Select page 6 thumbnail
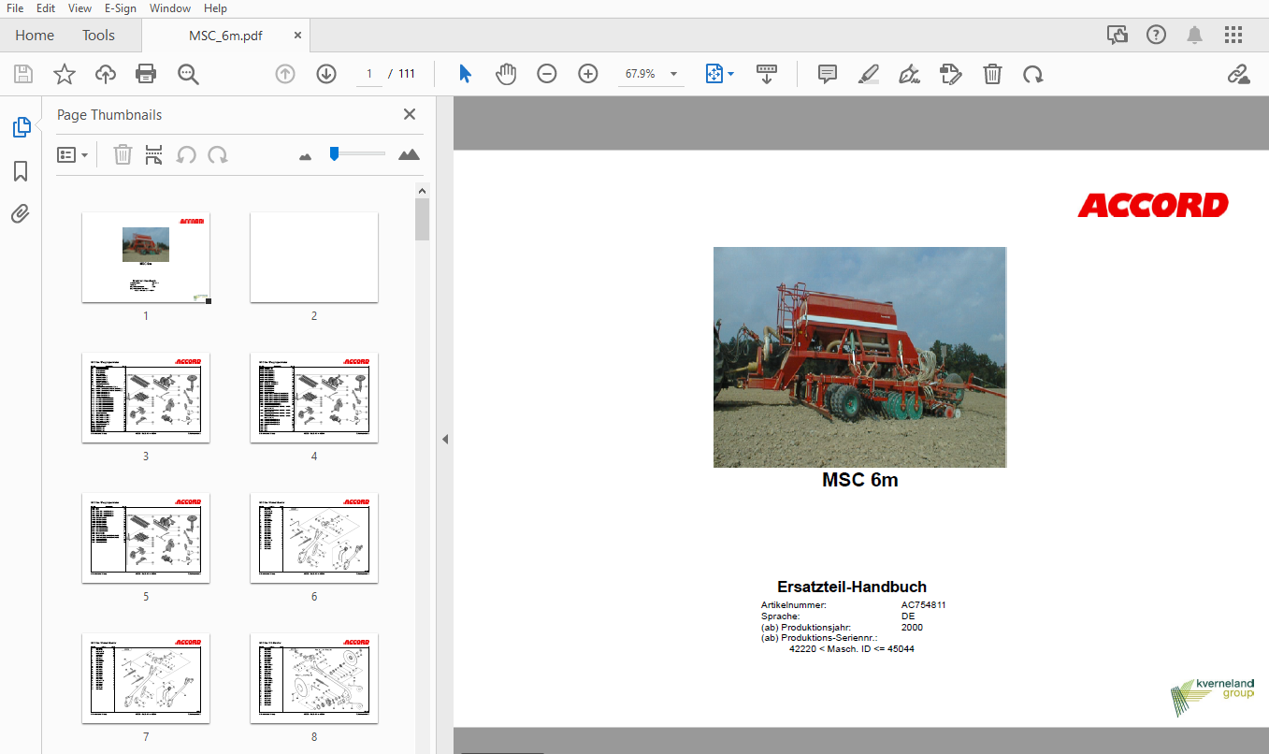The height and width of the screenshot is (754, 1269). pos(314,538)
